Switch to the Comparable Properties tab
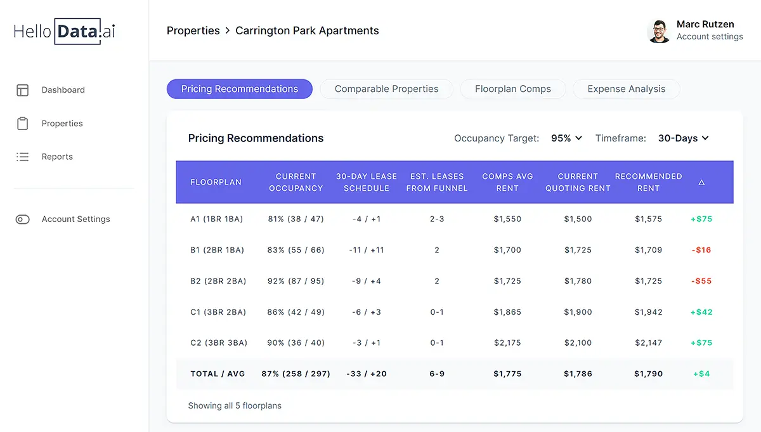This screenshot has width=761, height=432. [x=386, y=89]
